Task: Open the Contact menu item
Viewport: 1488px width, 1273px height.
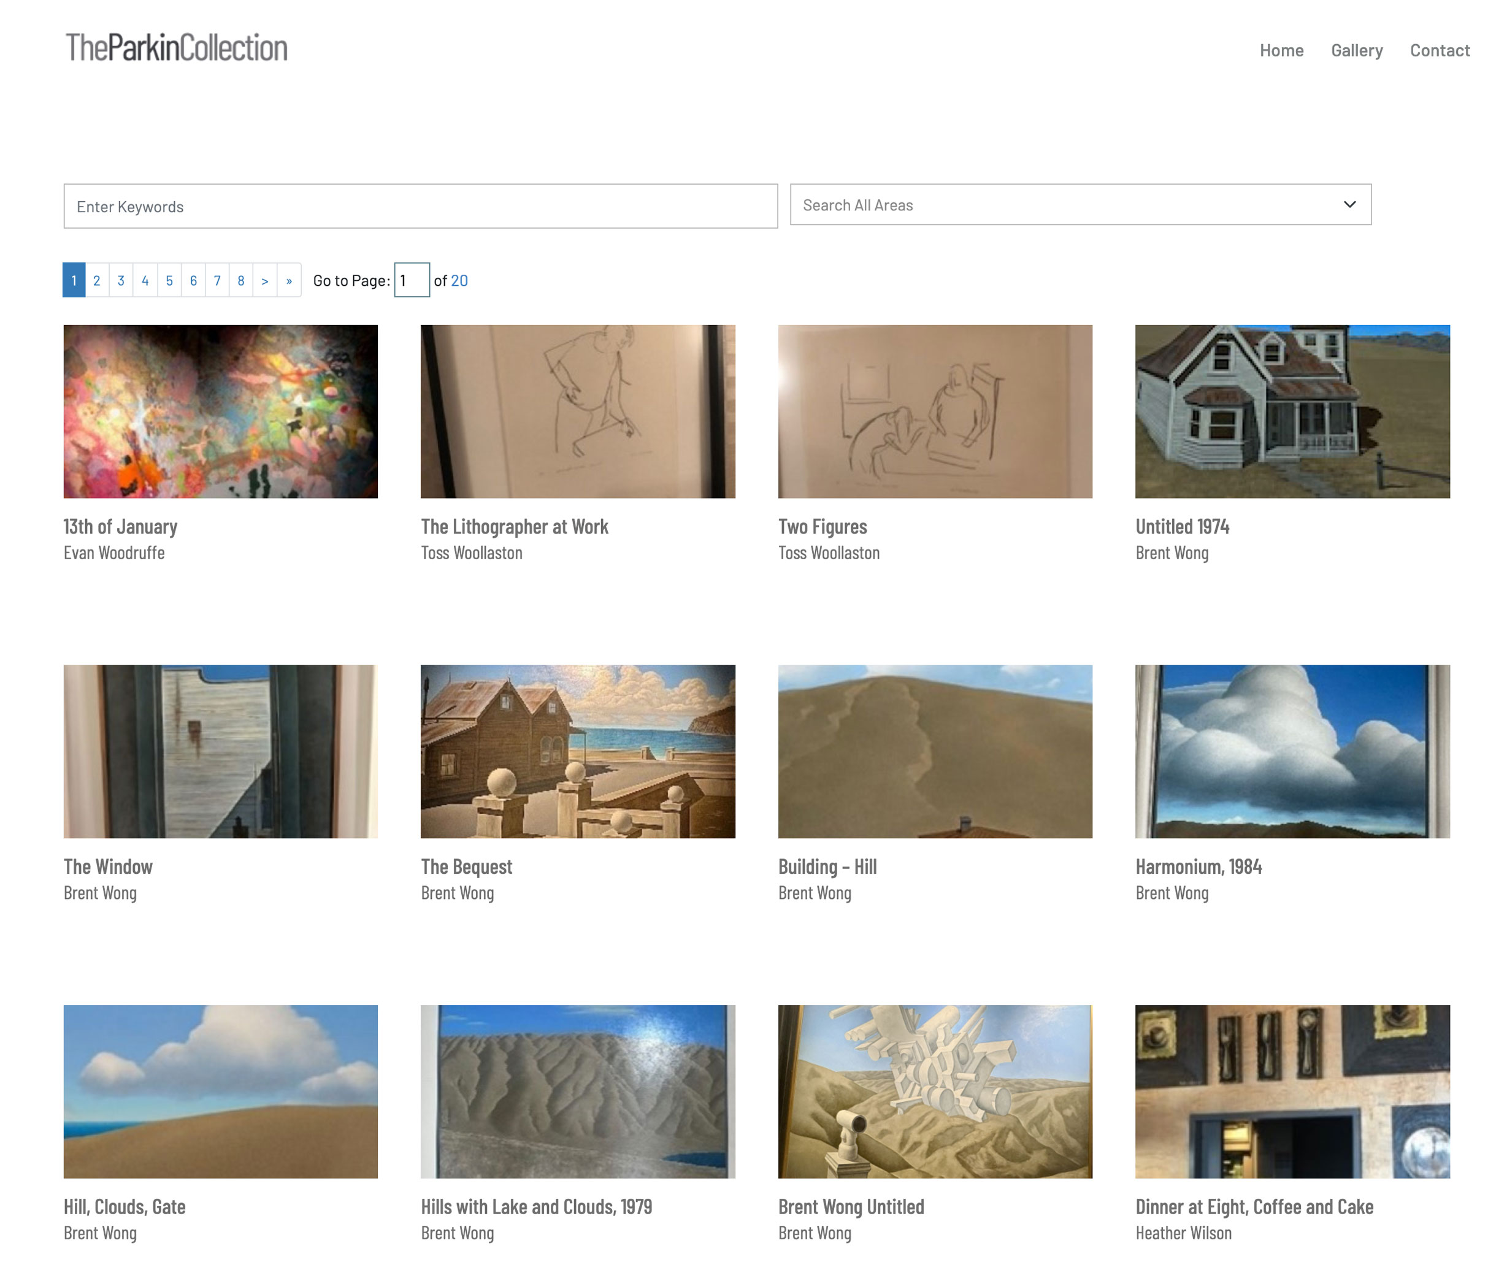Action: pos(1439,50)
